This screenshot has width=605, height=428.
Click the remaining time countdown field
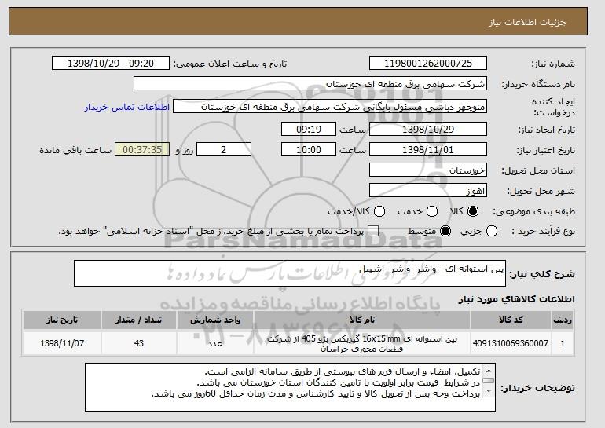tap(142, 149)
